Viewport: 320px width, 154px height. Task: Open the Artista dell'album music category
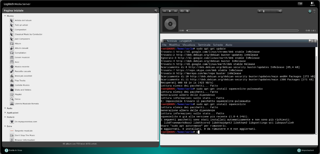click(x=23, y=20)
